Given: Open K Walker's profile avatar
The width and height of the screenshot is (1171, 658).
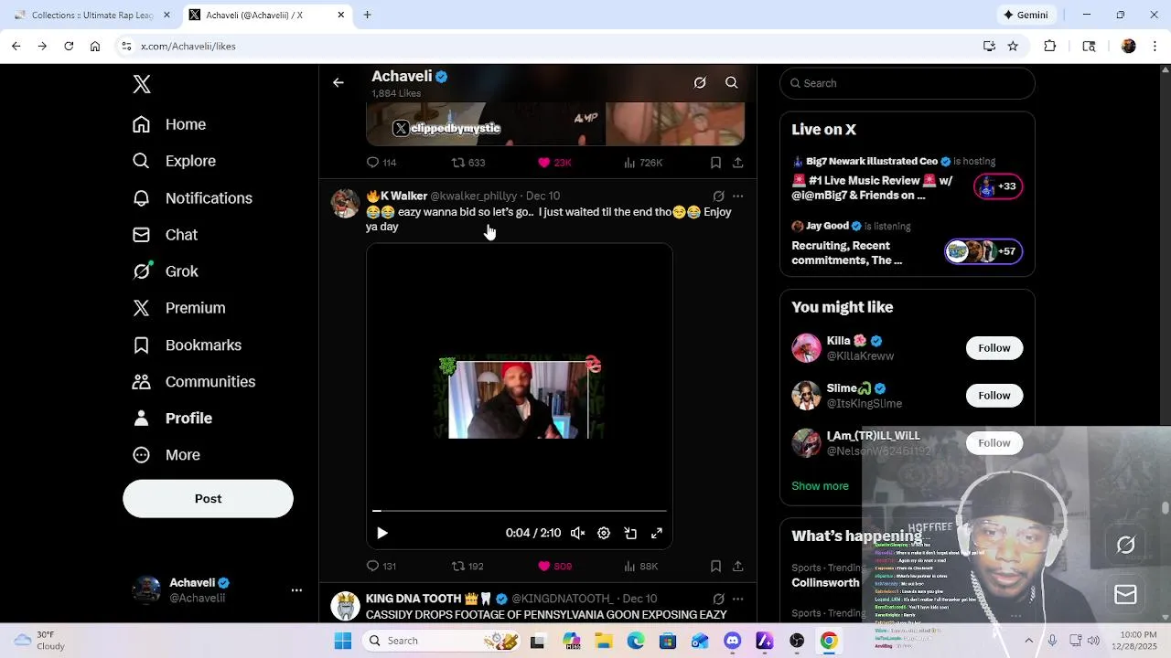Looking at the screenshot, I should point(345,204).
